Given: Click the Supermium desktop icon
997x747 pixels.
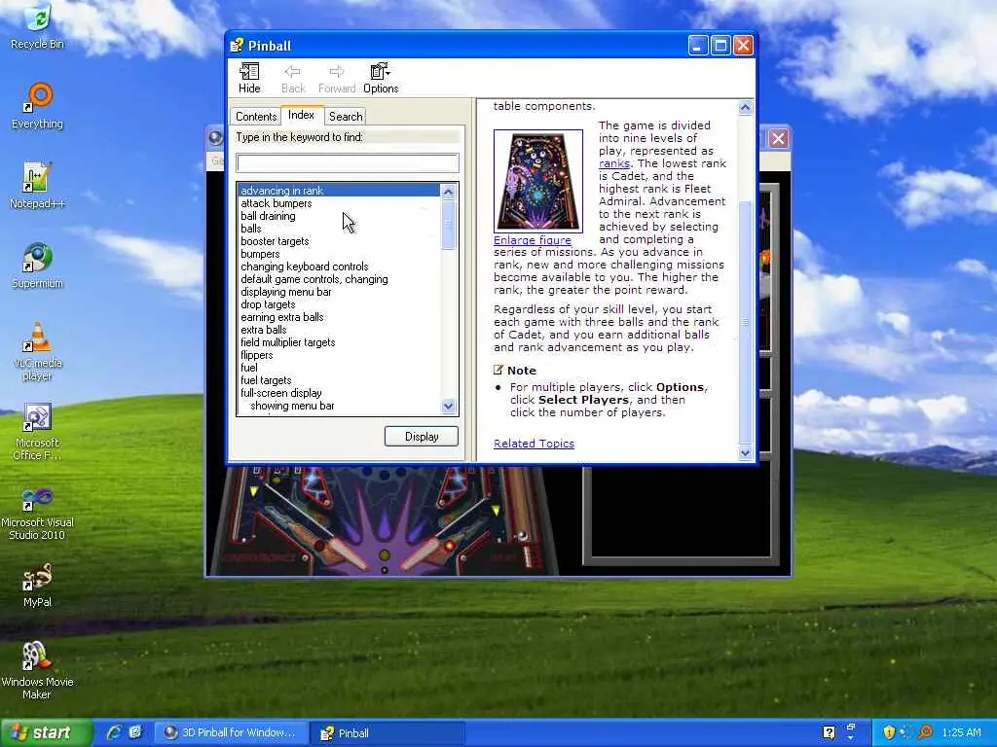Looking at the screenshot, I should coord(38,266).
